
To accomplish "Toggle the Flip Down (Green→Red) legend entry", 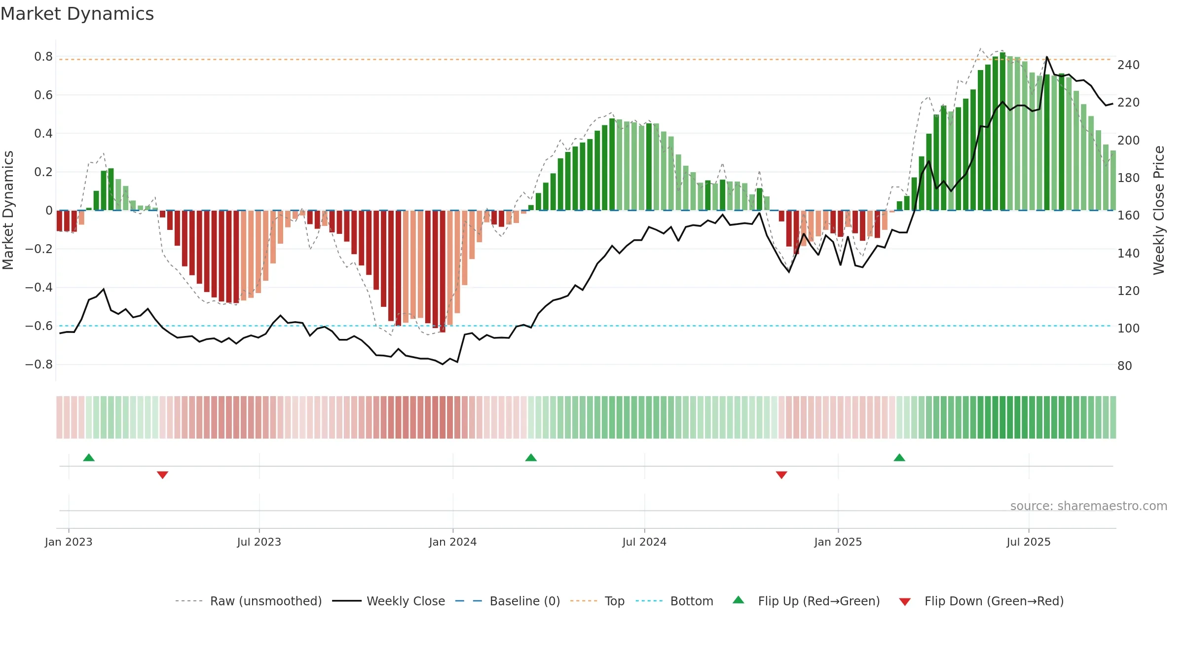I will coord(981,601).
